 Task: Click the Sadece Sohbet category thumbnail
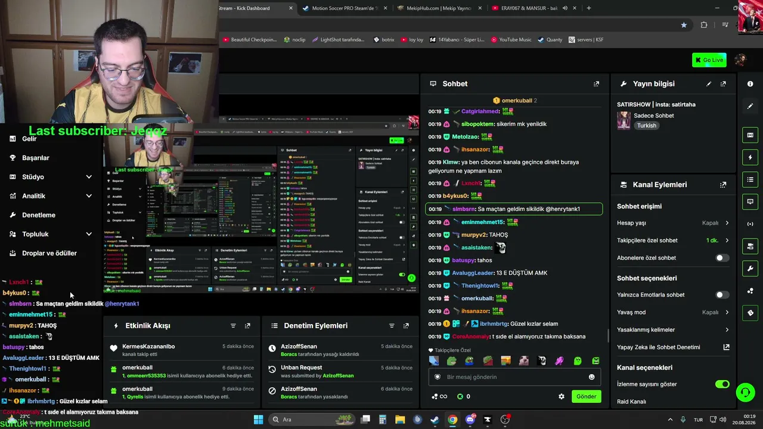tap(624, 120)
